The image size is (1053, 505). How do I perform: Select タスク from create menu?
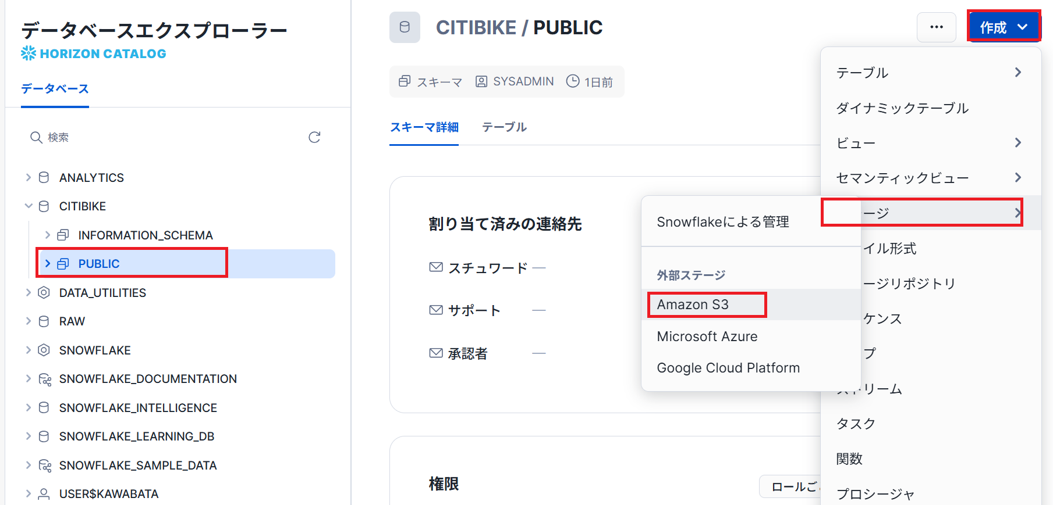(931, 424)
